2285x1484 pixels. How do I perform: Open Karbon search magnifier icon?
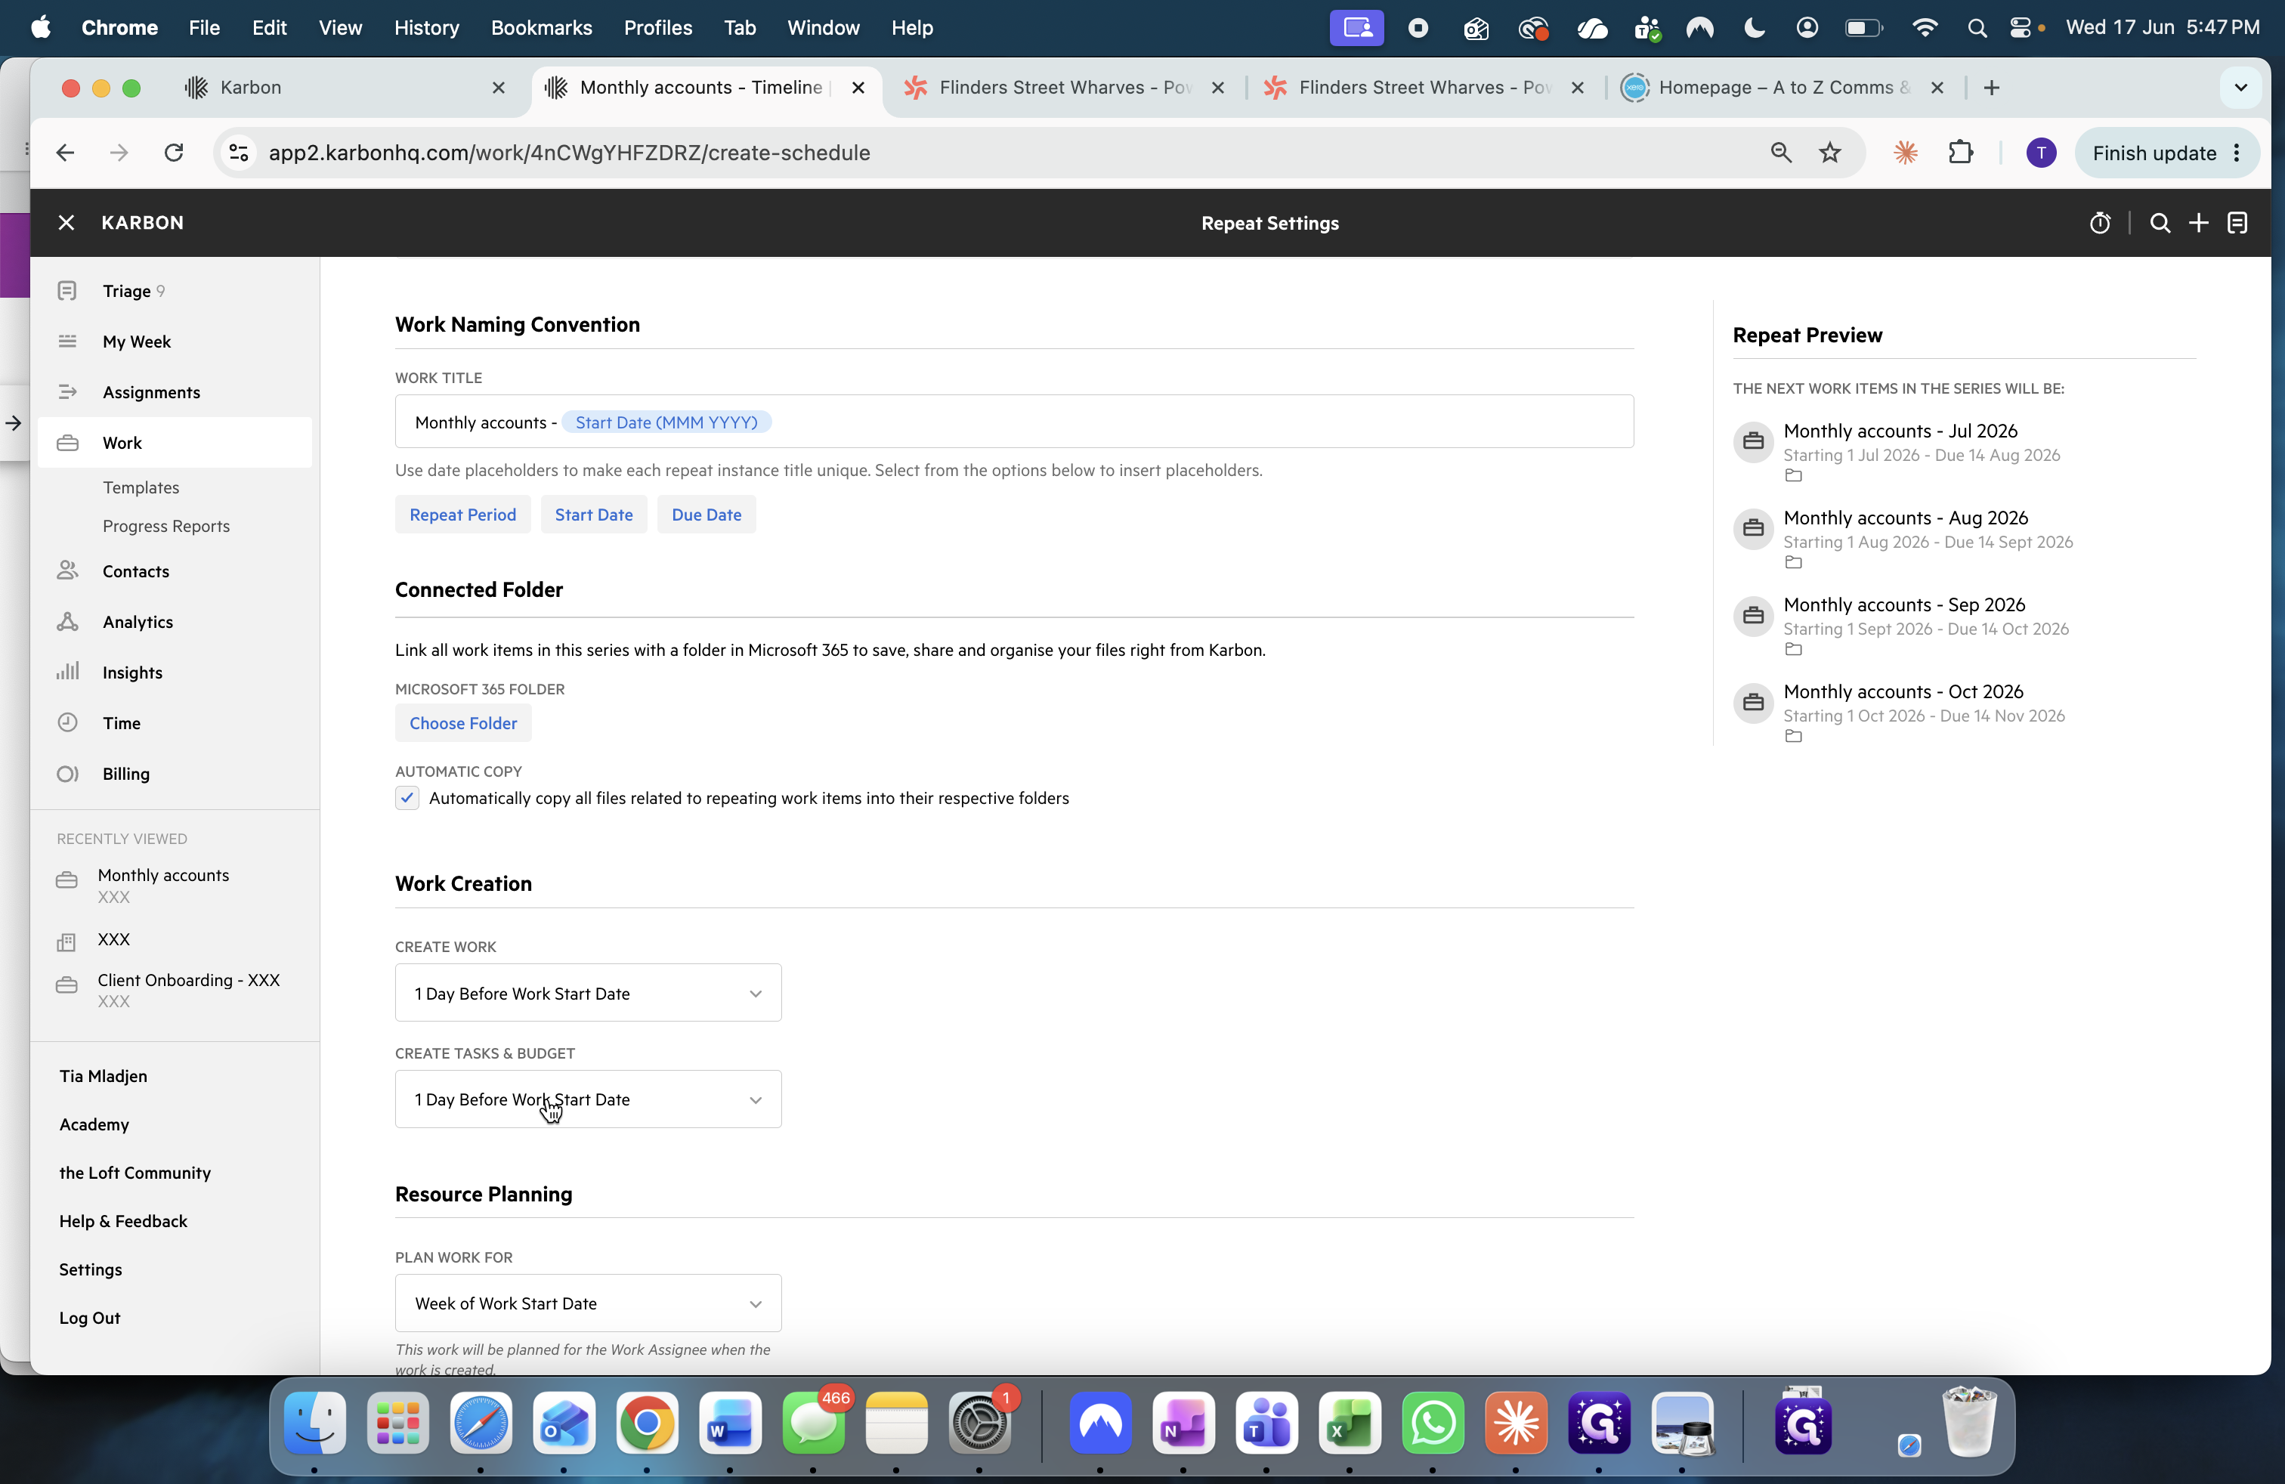pyautogui.click(x=2160, y=223)
